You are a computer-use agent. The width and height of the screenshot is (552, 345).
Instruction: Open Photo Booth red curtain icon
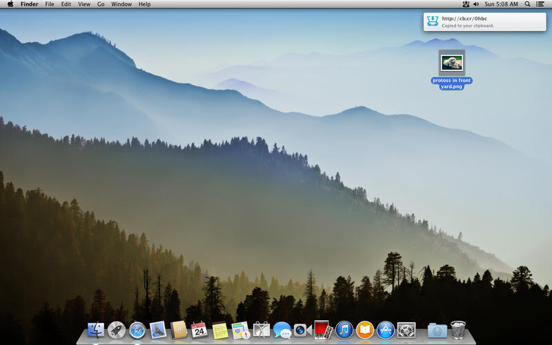(323, 331)
